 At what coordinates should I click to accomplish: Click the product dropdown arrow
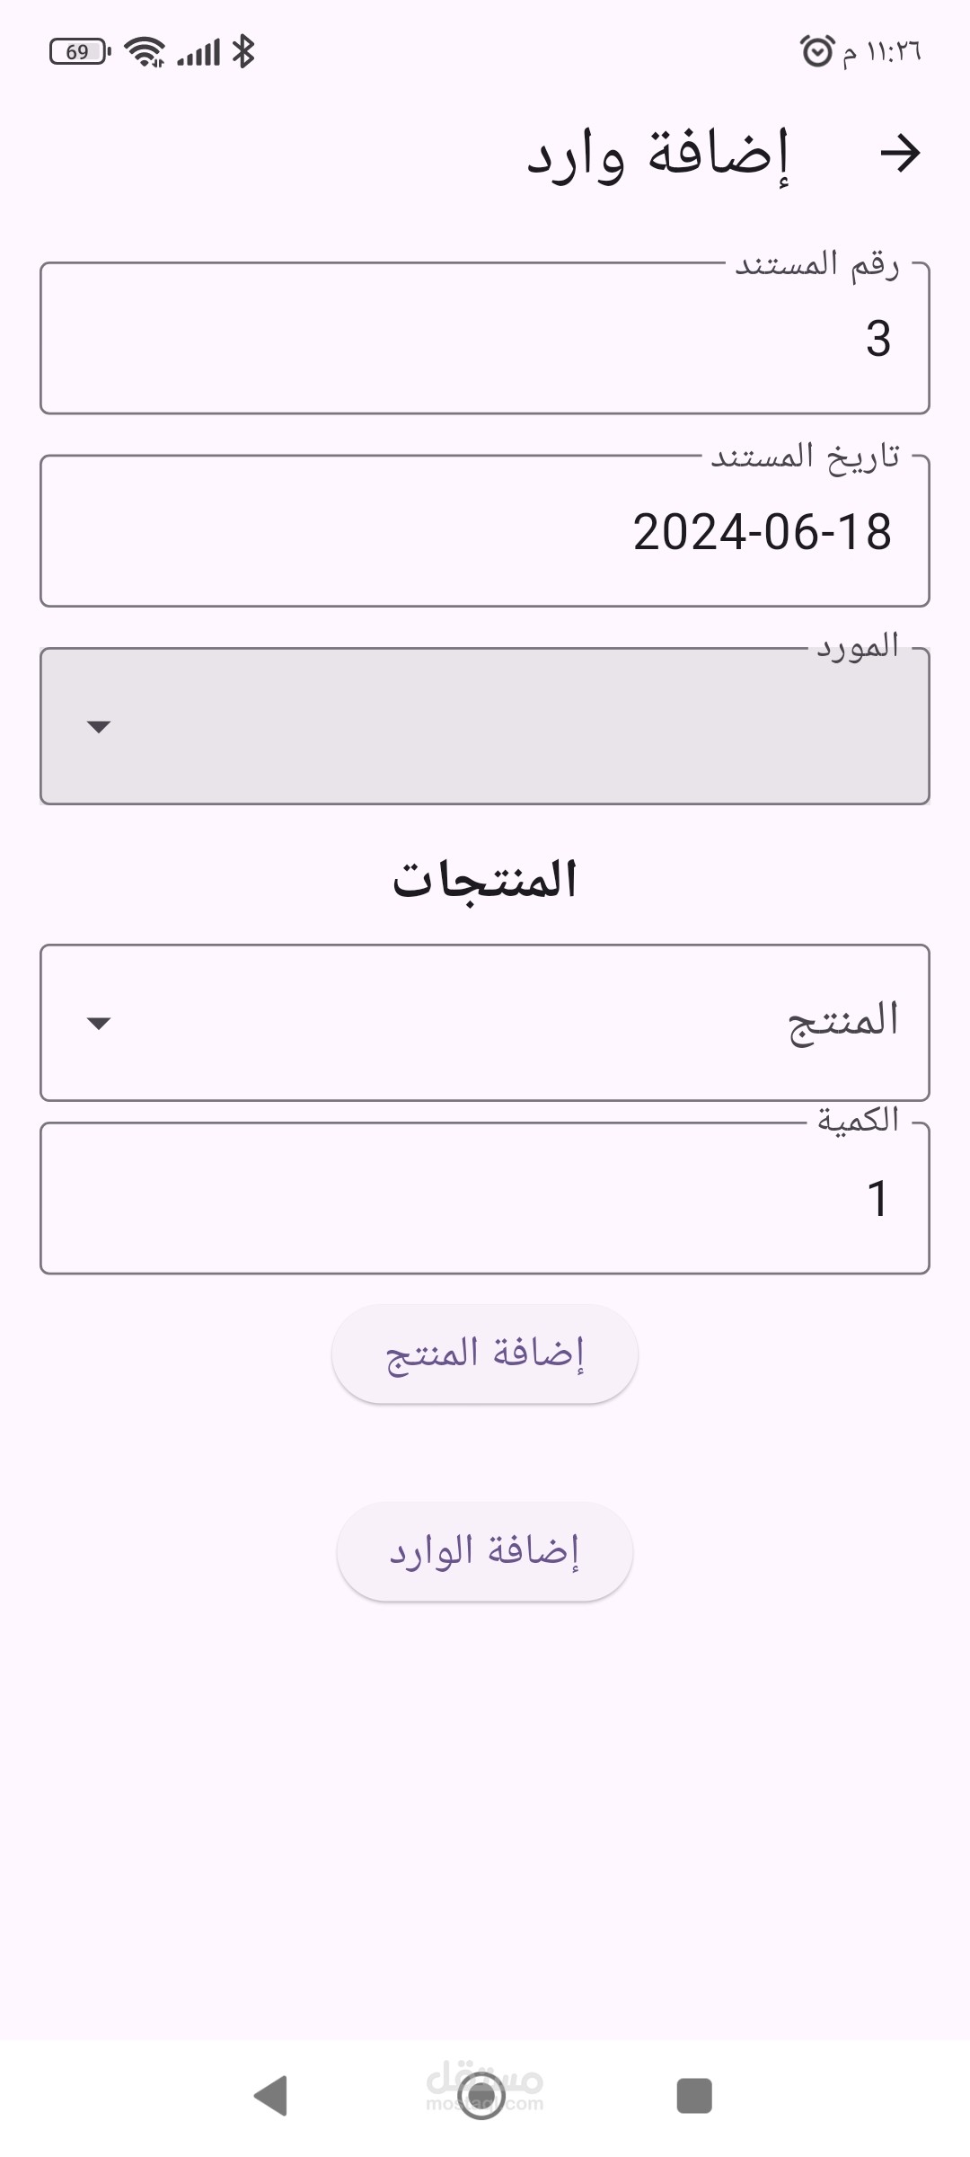[x=98, y=1023]
